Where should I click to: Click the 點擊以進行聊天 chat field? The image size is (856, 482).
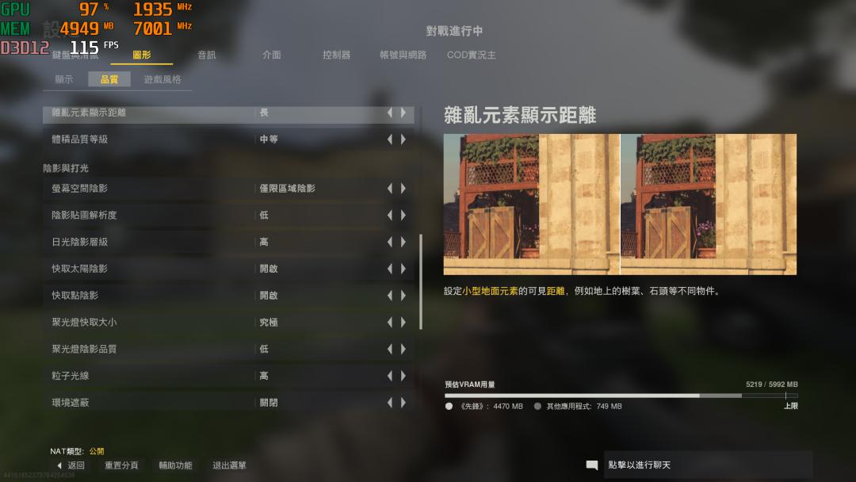click(708, 465)
